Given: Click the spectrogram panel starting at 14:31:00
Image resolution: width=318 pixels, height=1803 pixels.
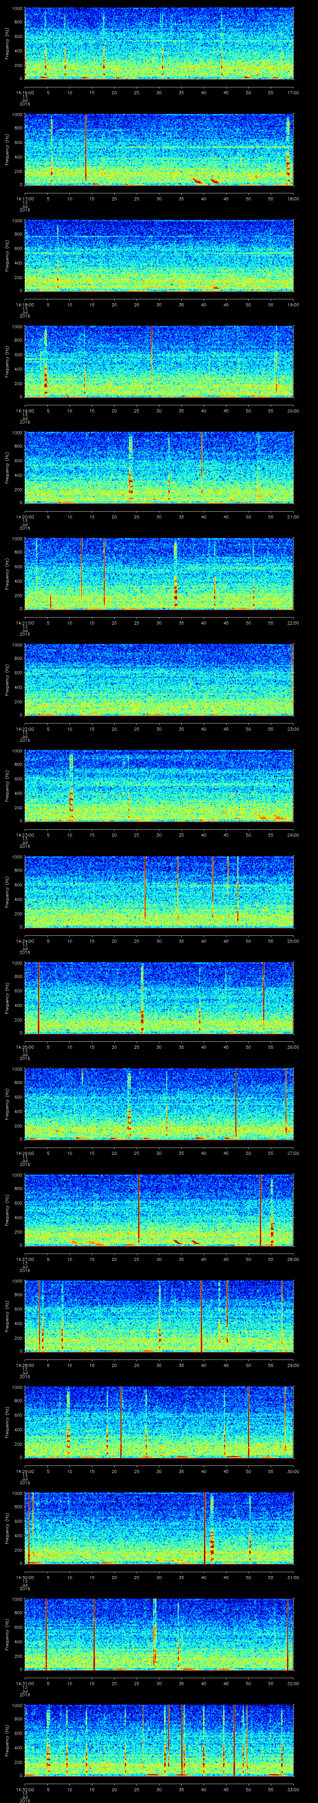Looking at the screenshot, I should coord(159,1634).
